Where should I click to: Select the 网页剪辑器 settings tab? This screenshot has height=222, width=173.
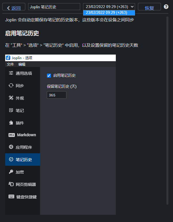point(23,184)
